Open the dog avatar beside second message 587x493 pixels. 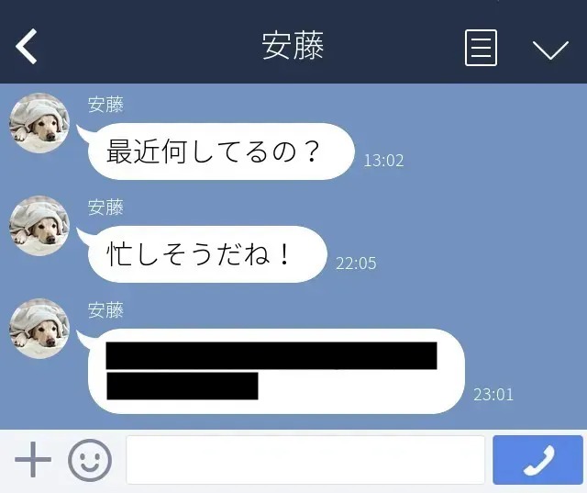point(39,226)
